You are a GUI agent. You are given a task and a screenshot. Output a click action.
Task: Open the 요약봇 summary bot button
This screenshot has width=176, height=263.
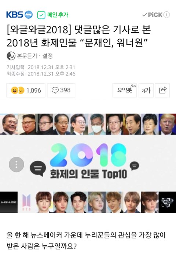125,90
